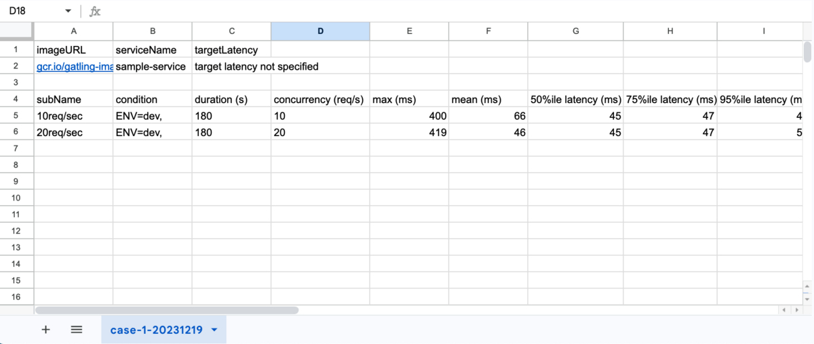Open the gcr.io/gatling-image link in A2

click(x=74, y=66)
